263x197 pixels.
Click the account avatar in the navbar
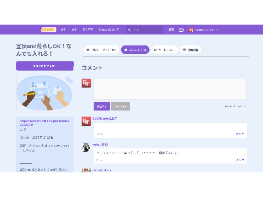point(191,30)
